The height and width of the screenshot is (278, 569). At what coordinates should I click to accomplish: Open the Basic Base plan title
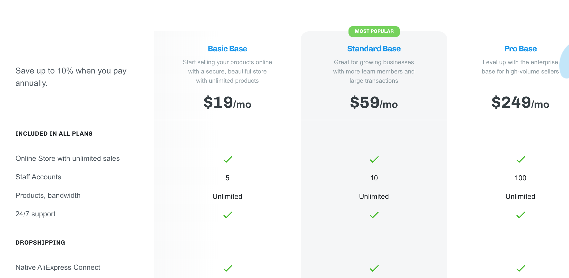pyautogui.click(x=227, y=49)
